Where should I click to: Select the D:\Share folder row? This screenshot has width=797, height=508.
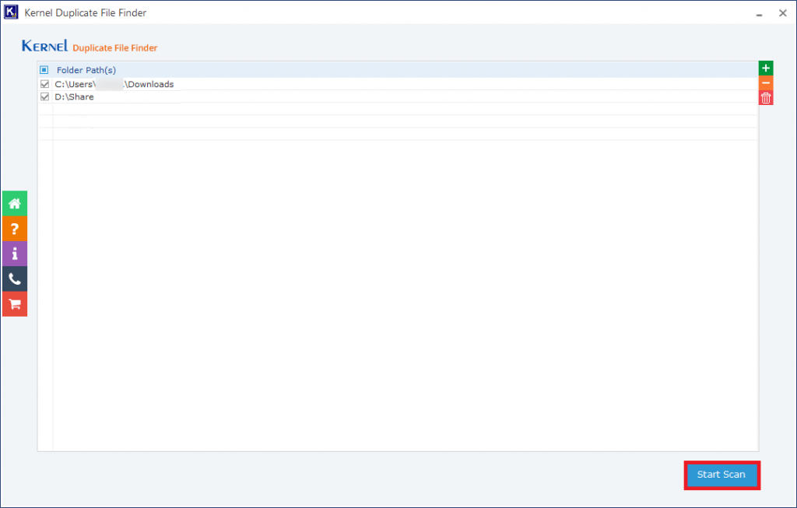(74, 96)
